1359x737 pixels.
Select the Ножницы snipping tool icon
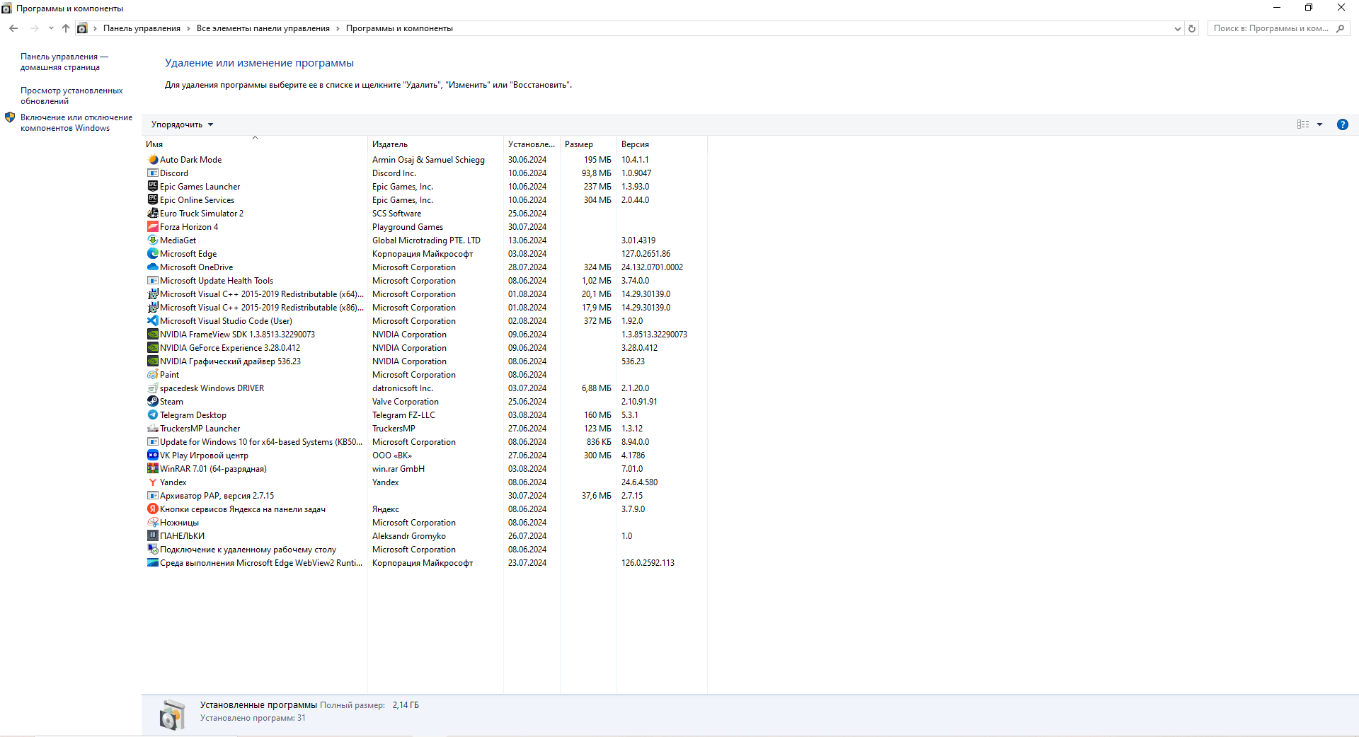153,523
